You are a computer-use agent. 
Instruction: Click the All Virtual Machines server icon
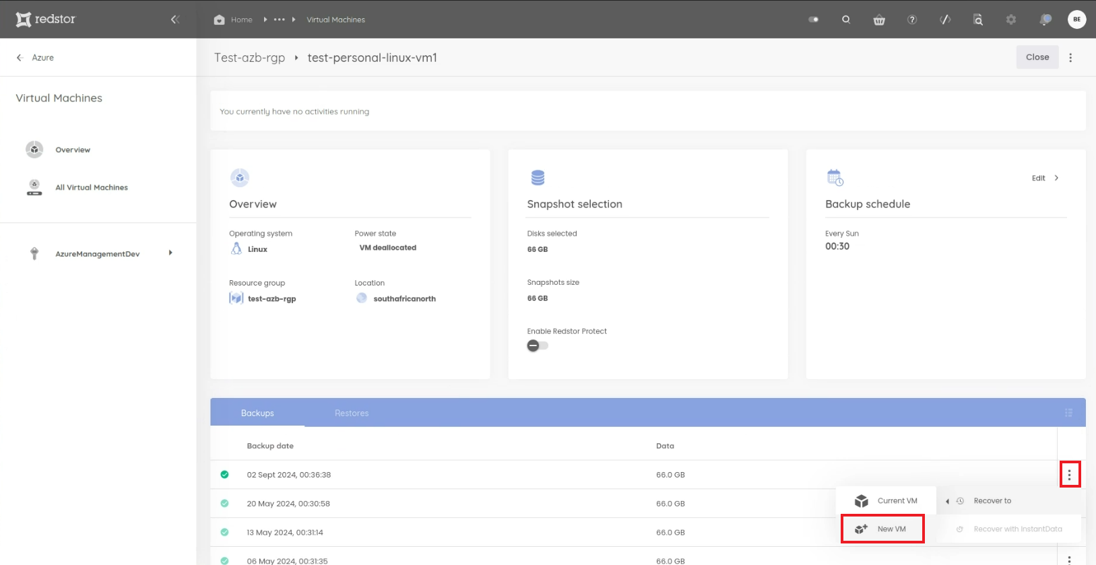34,187
